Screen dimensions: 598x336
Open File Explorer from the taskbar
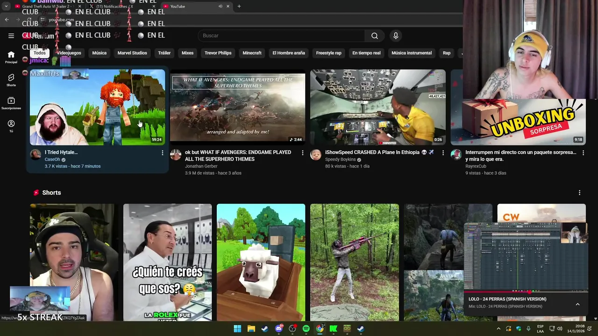coord(251,329)
